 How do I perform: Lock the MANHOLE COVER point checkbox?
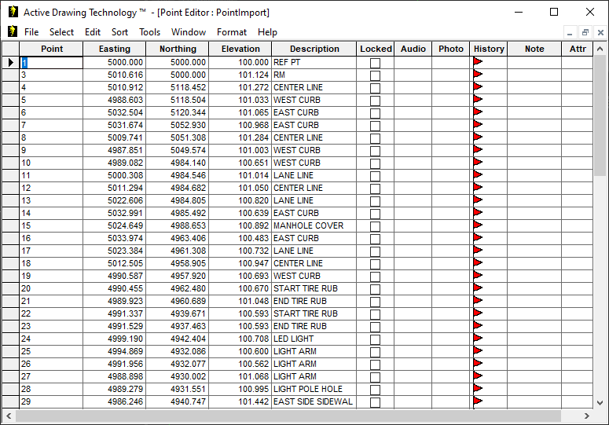pyautogui.click(x=375, y=226)
